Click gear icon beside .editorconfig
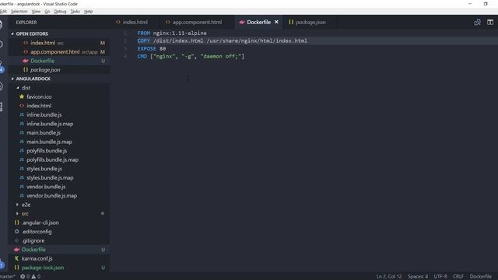The width and height of the screenshot is (498, 280). 17,232
